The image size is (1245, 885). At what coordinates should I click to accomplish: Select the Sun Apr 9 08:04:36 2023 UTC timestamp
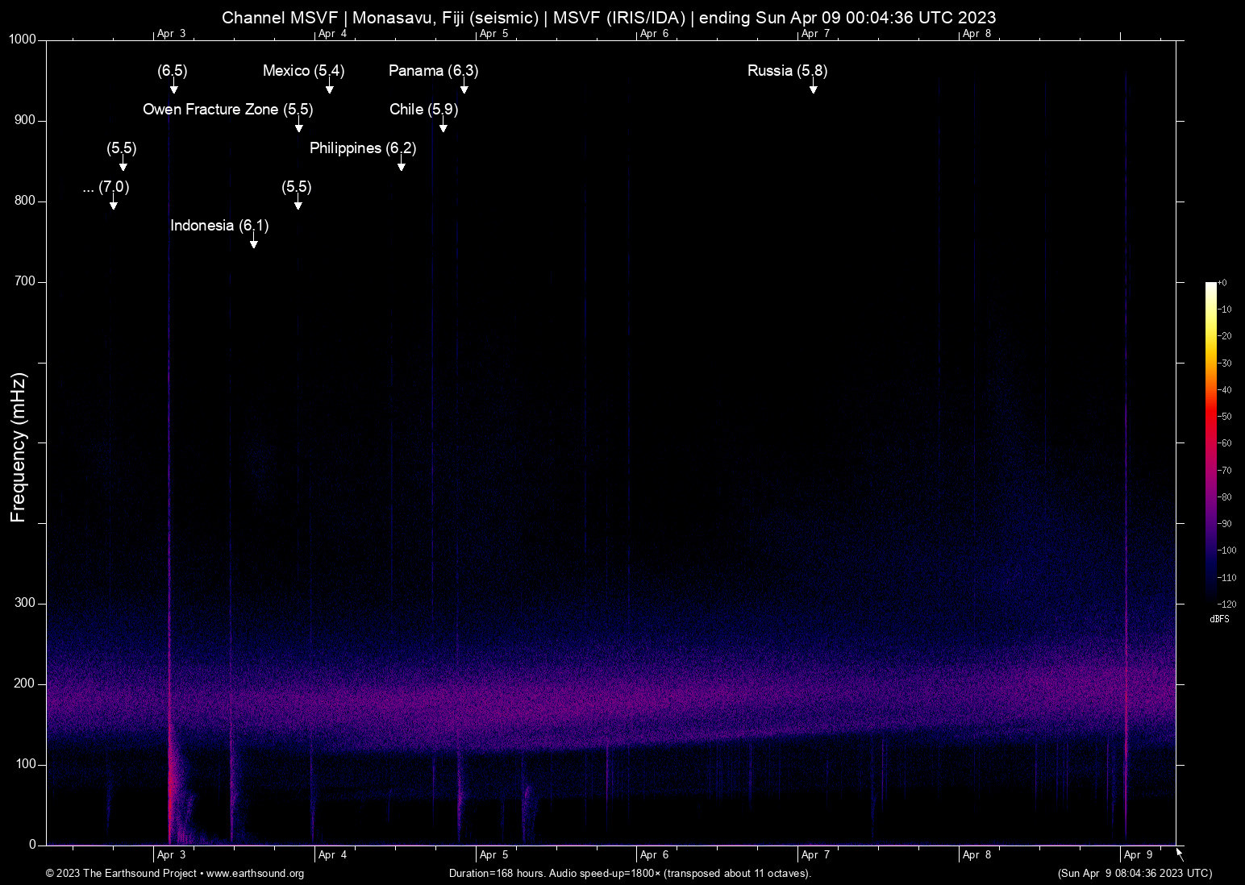click(x=1135, y=874)
